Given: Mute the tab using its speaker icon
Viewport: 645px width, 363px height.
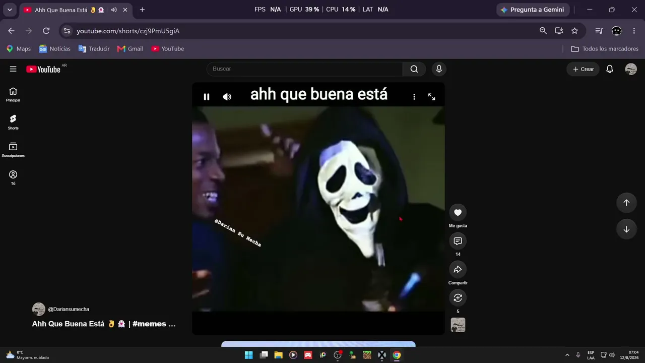Looking at the screenshot, I should point(114,10).
